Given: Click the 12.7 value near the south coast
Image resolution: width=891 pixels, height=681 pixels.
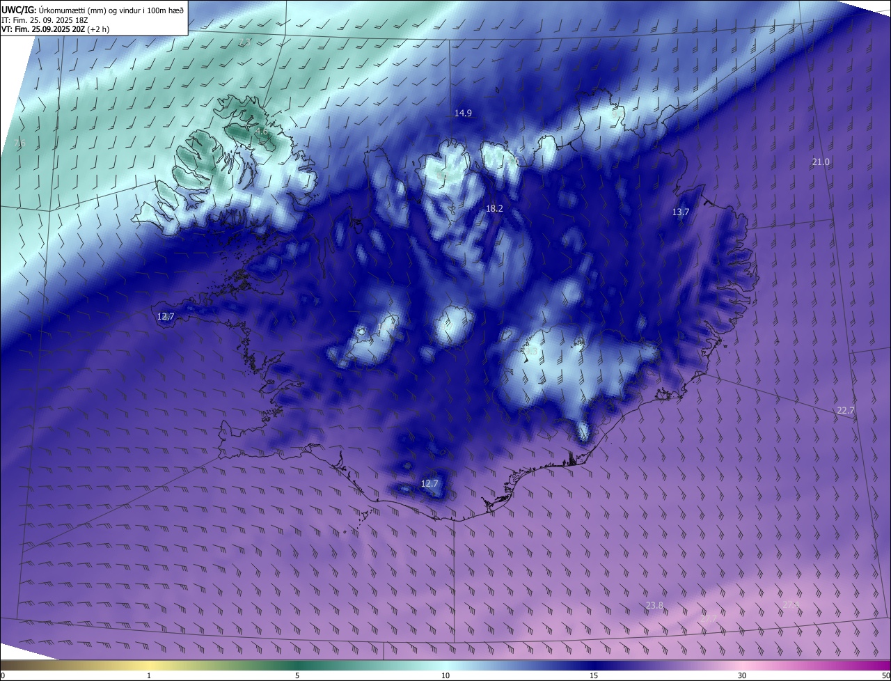Looking at the screenshot, I should (430, 483).
